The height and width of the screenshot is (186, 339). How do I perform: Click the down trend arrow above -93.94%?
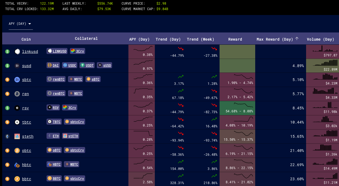pyautogui.click(x=181, y=134)
